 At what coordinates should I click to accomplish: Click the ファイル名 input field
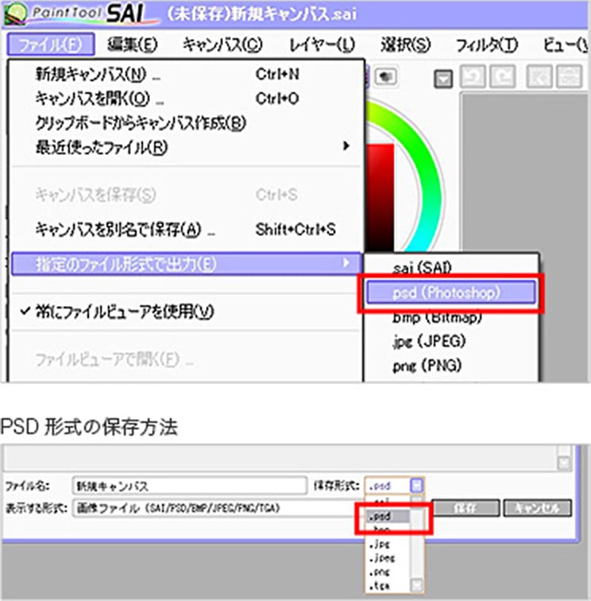pyautogui.click(x=189, y=486)
